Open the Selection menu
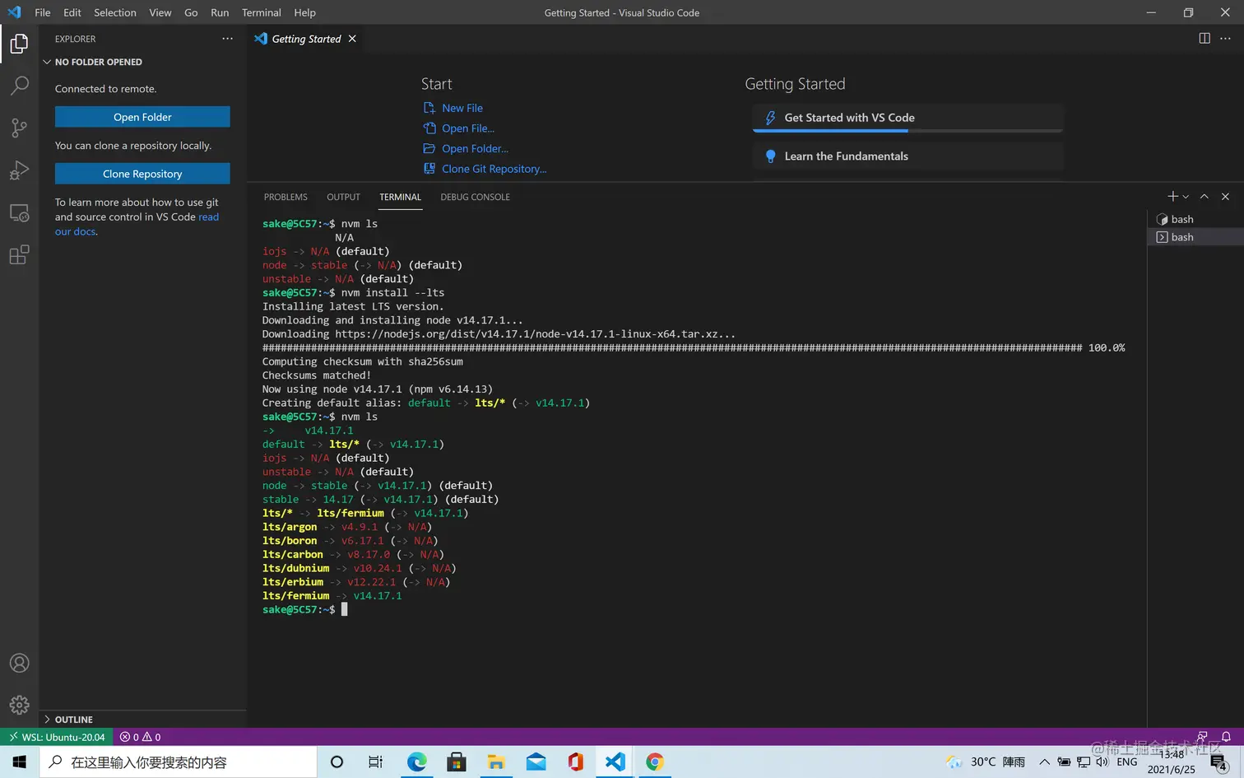Viewport: 1244px width, 778px height. coord(115,12)
